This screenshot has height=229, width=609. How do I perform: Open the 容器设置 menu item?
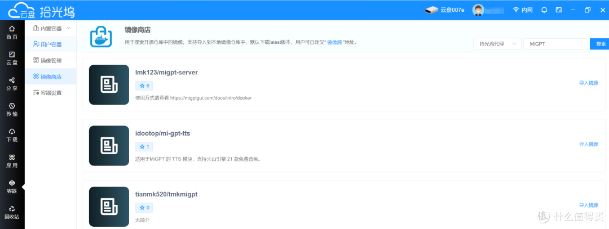pos(51,93)
